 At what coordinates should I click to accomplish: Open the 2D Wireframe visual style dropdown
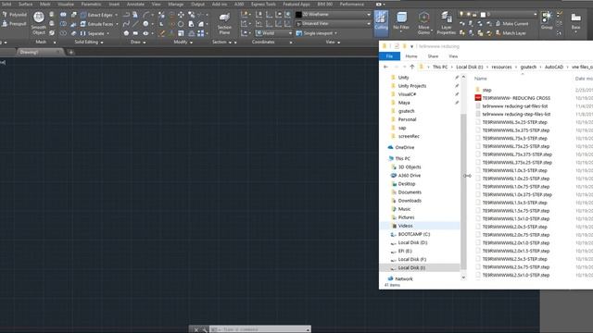tap(334, 15)
